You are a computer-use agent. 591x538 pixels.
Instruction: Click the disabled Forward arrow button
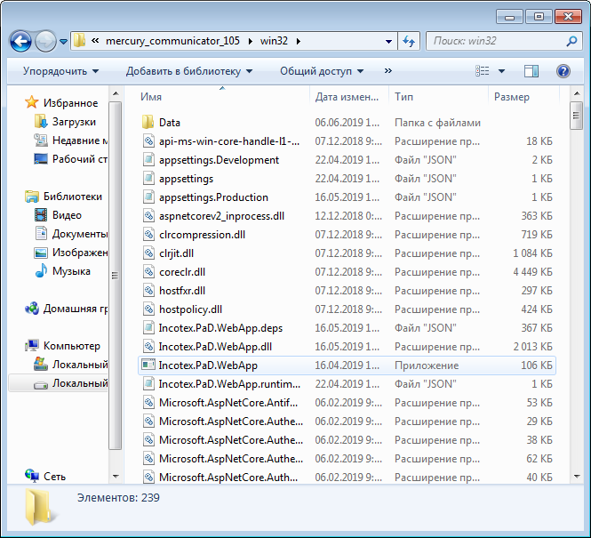point(45,41)
